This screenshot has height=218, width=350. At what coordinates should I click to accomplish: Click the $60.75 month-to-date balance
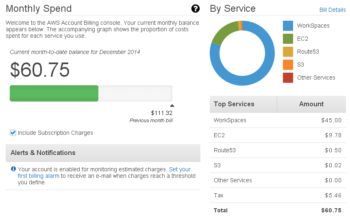(40, 70)
